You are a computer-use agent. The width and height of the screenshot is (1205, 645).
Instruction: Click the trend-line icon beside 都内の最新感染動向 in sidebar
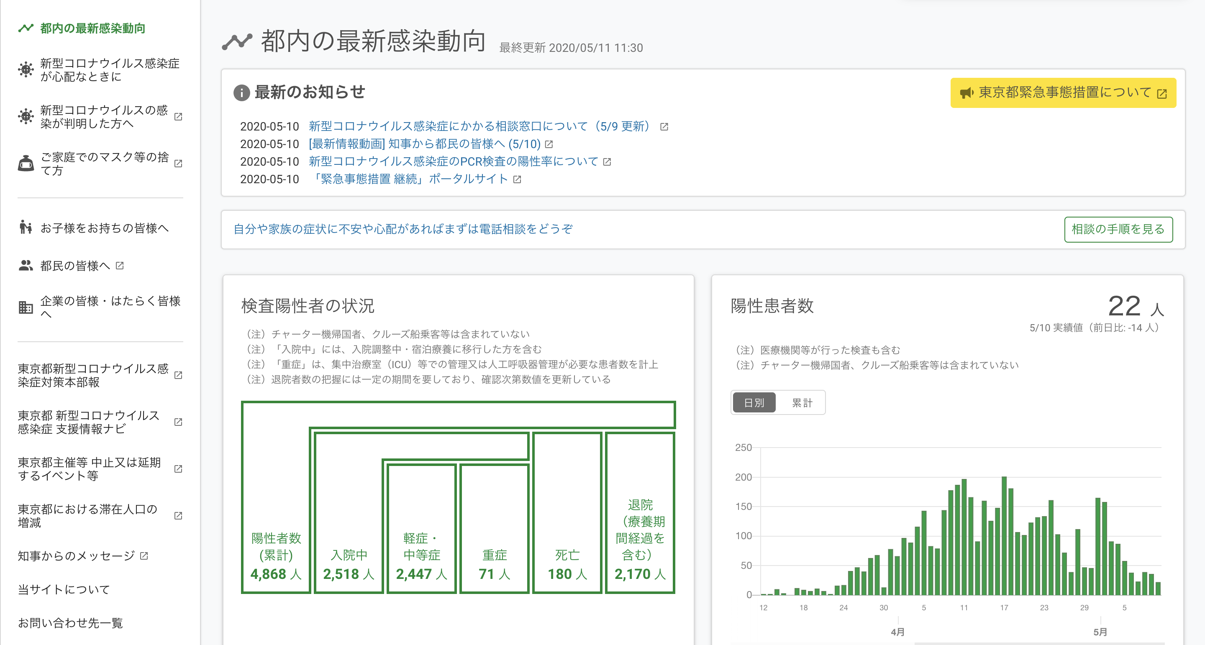pos(26,28)
